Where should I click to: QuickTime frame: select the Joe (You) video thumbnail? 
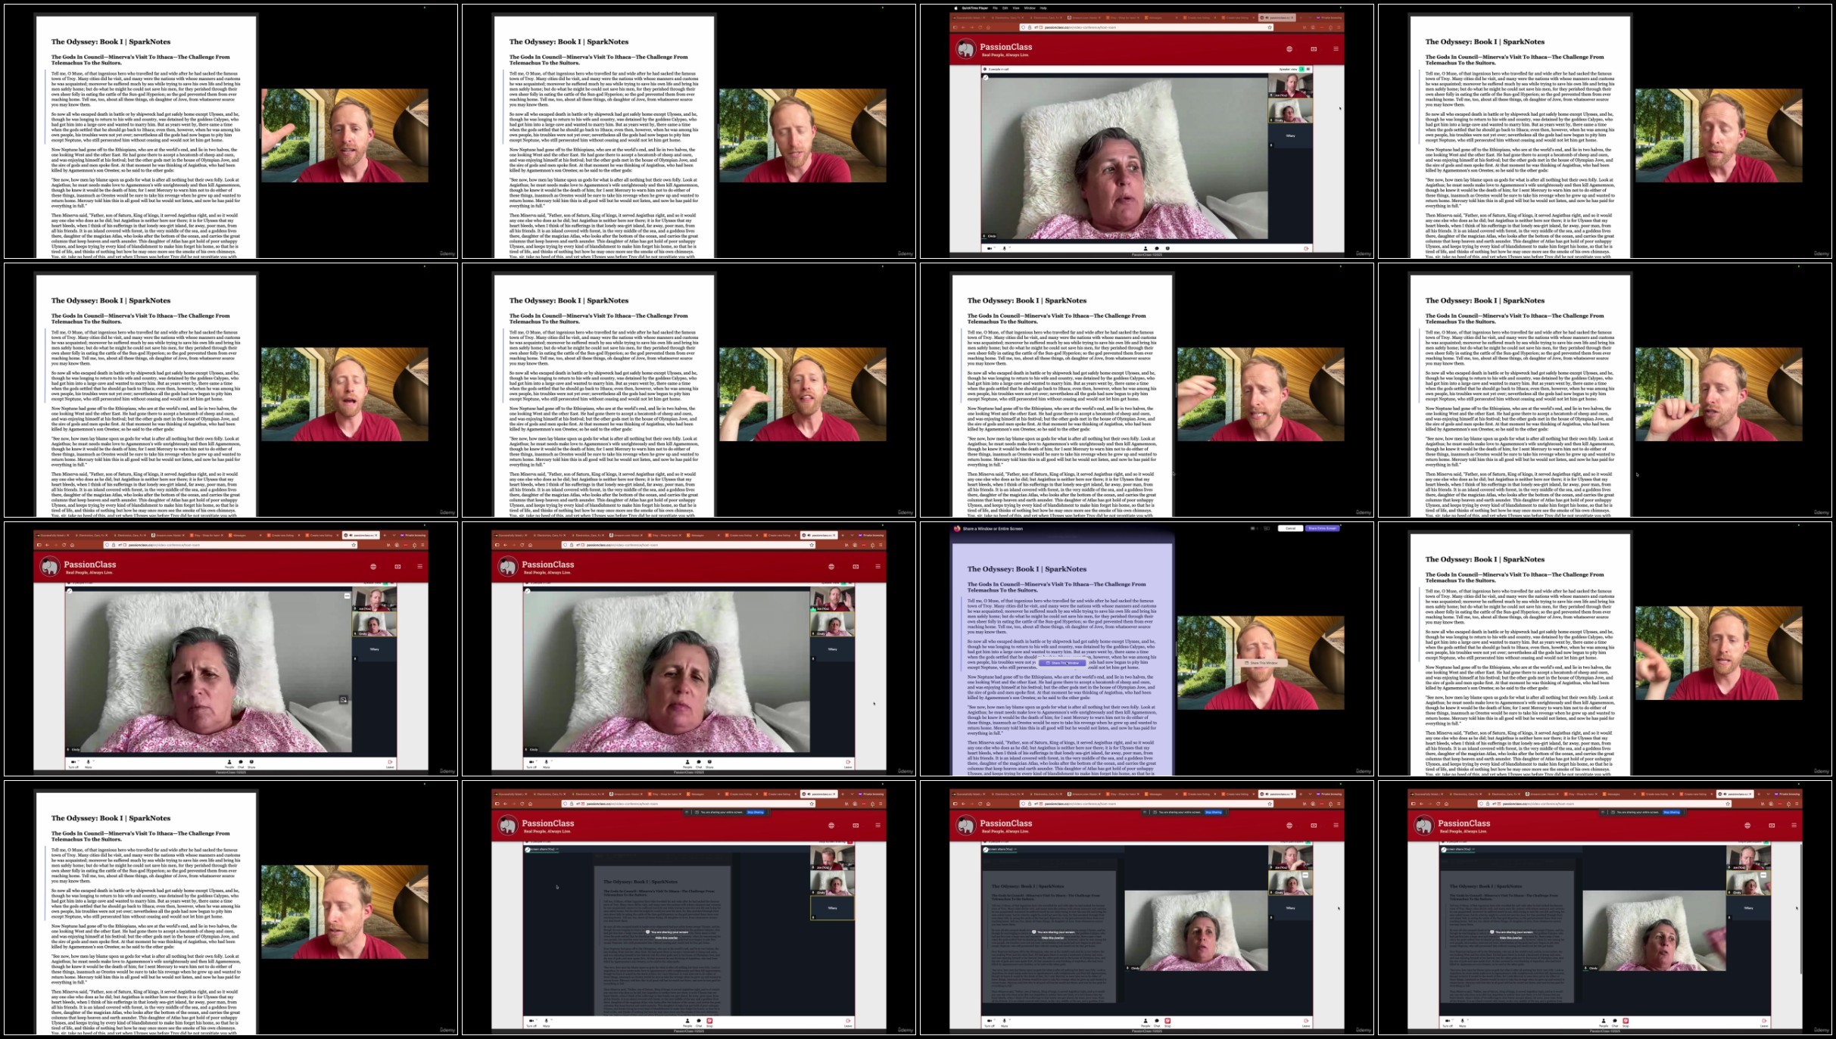click(x=1290, y=86)
